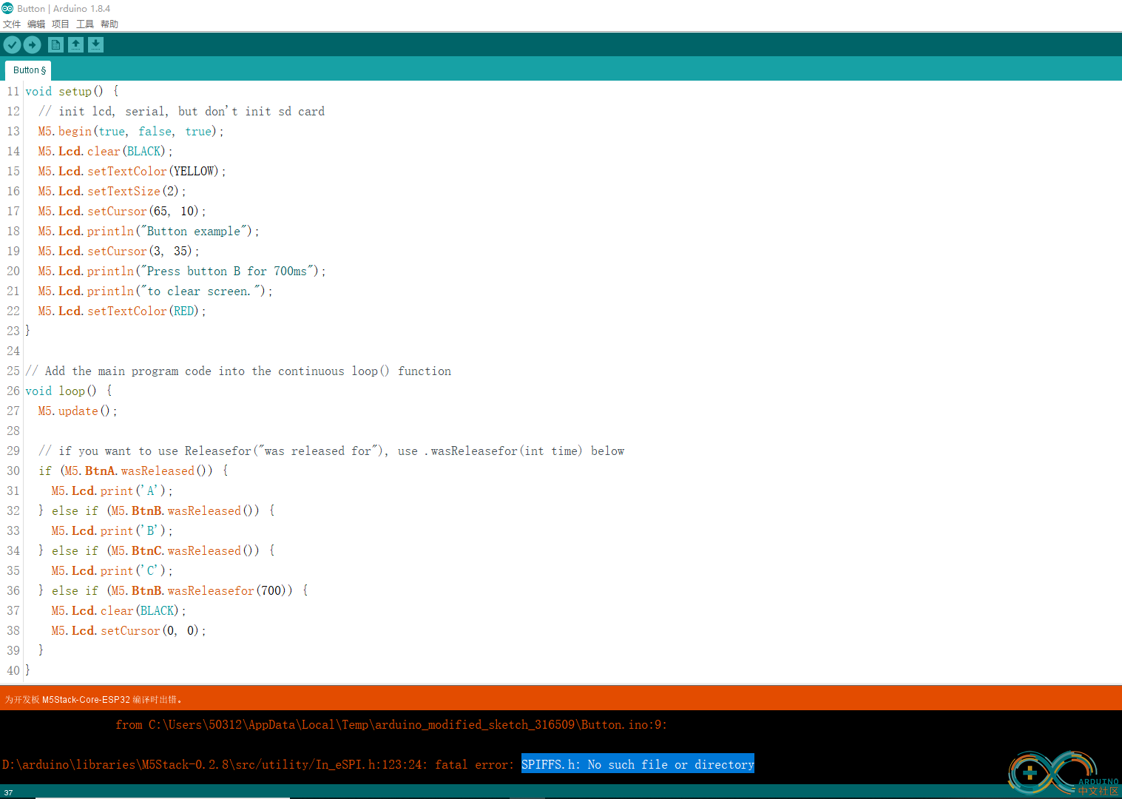Open the 文件 (File) menu

(x=12, y=24)
